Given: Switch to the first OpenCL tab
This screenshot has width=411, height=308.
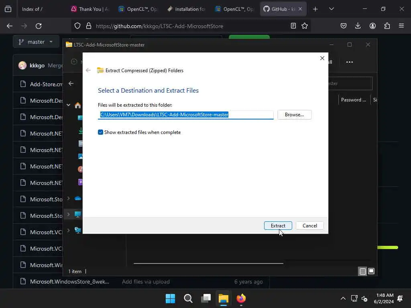Looking at the screenshot, I should tap(138, 9).
